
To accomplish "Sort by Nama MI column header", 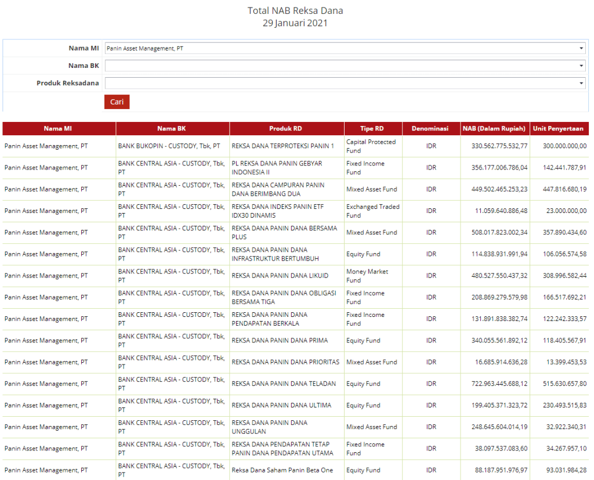I will point(58,128).
